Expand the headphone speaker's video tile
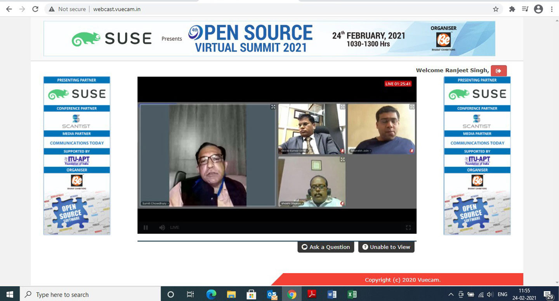The image size is (559, 301). click(x=342, y=159)
